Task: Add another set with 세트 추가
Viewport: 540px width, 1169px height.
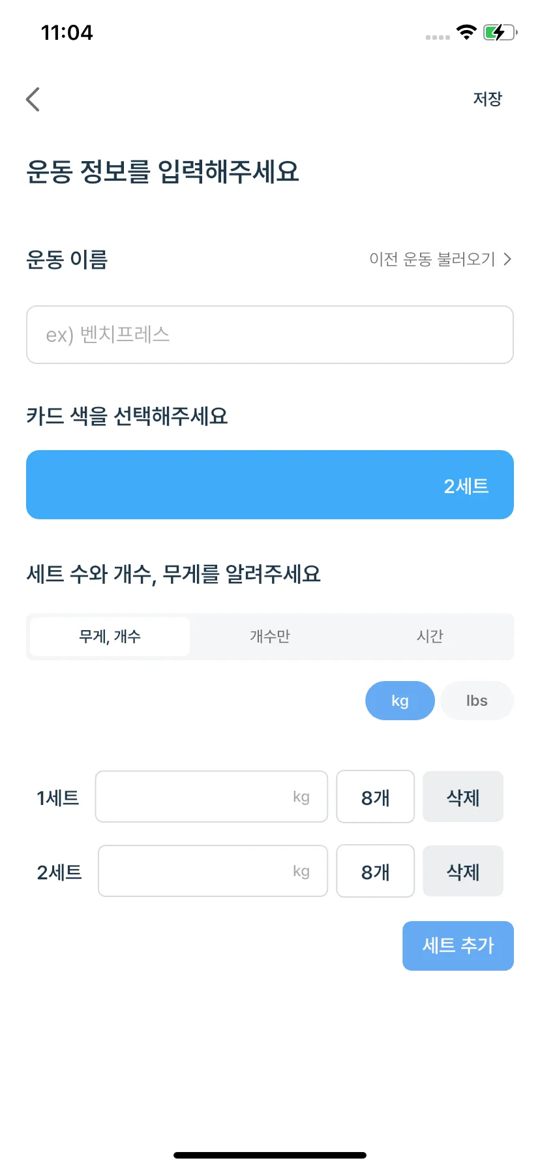Action: point(458,946)
